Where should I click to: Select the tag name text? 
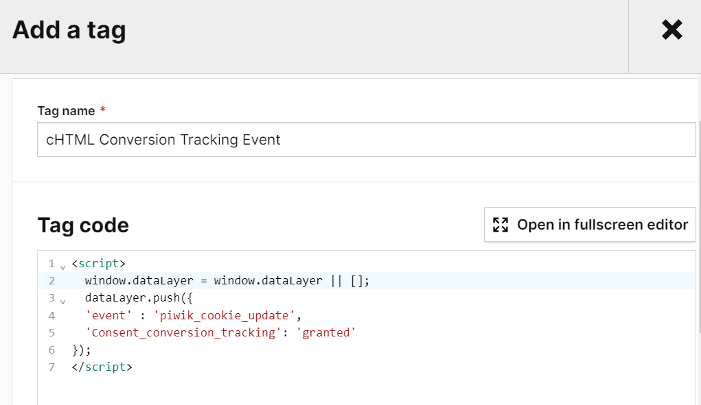(163, 139)
